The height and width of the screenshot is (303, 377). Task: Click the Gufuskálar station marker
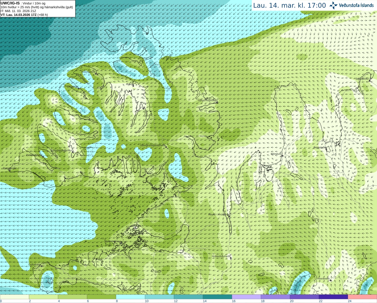tap(42, 266)
